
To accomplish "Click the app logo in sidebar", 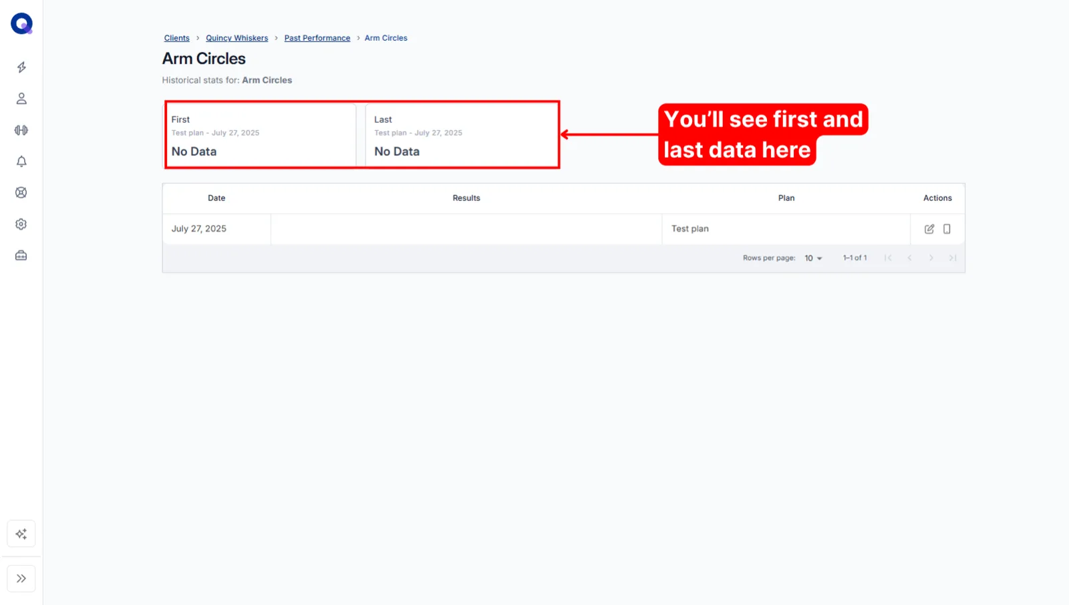I will [21, 23].
